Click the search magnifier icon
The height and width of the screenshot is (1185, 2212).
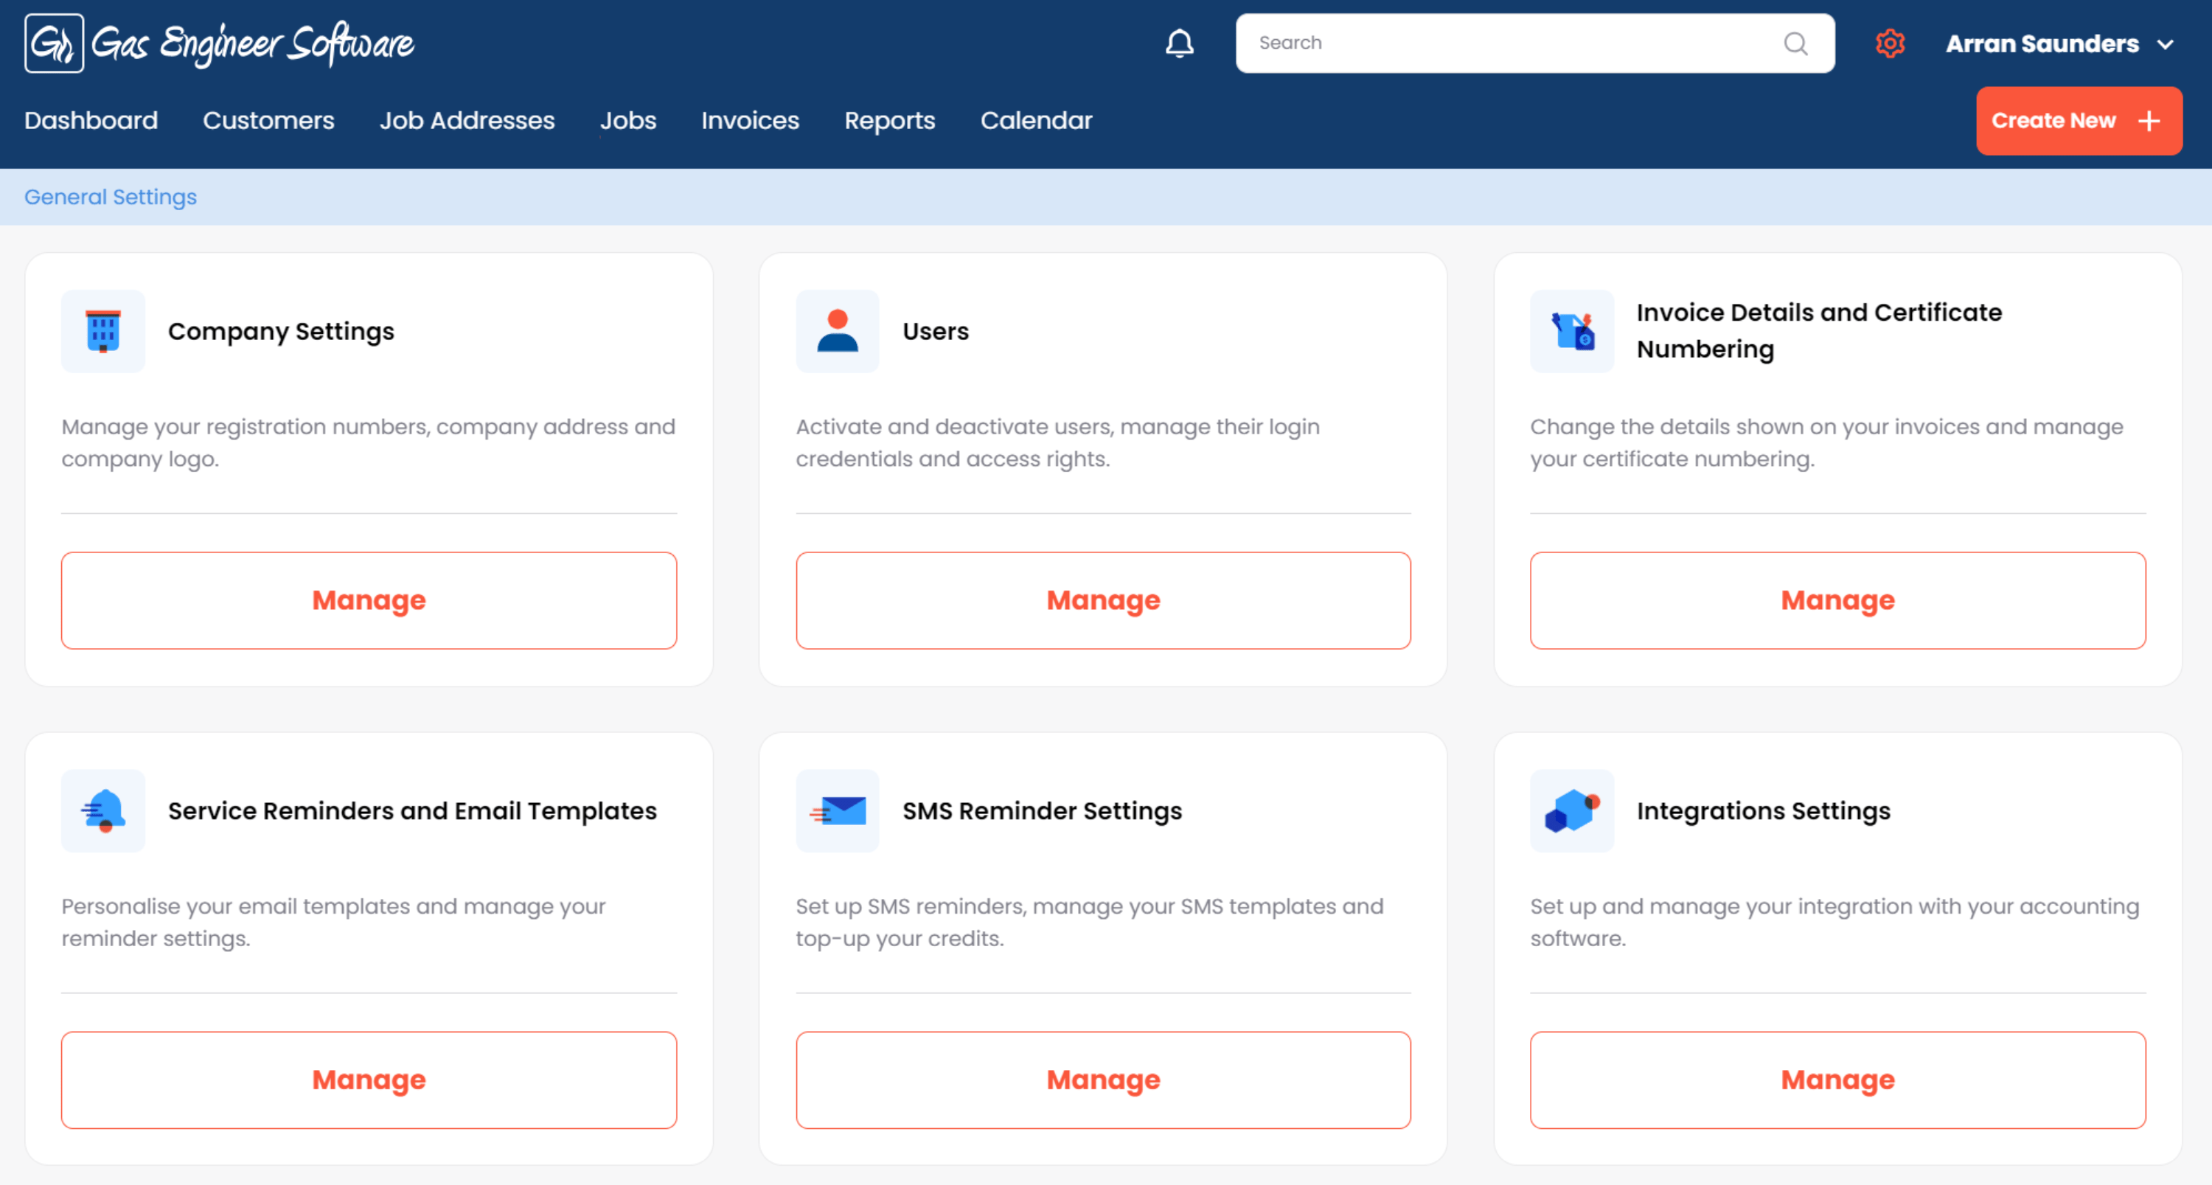[x=1795, y=43]
